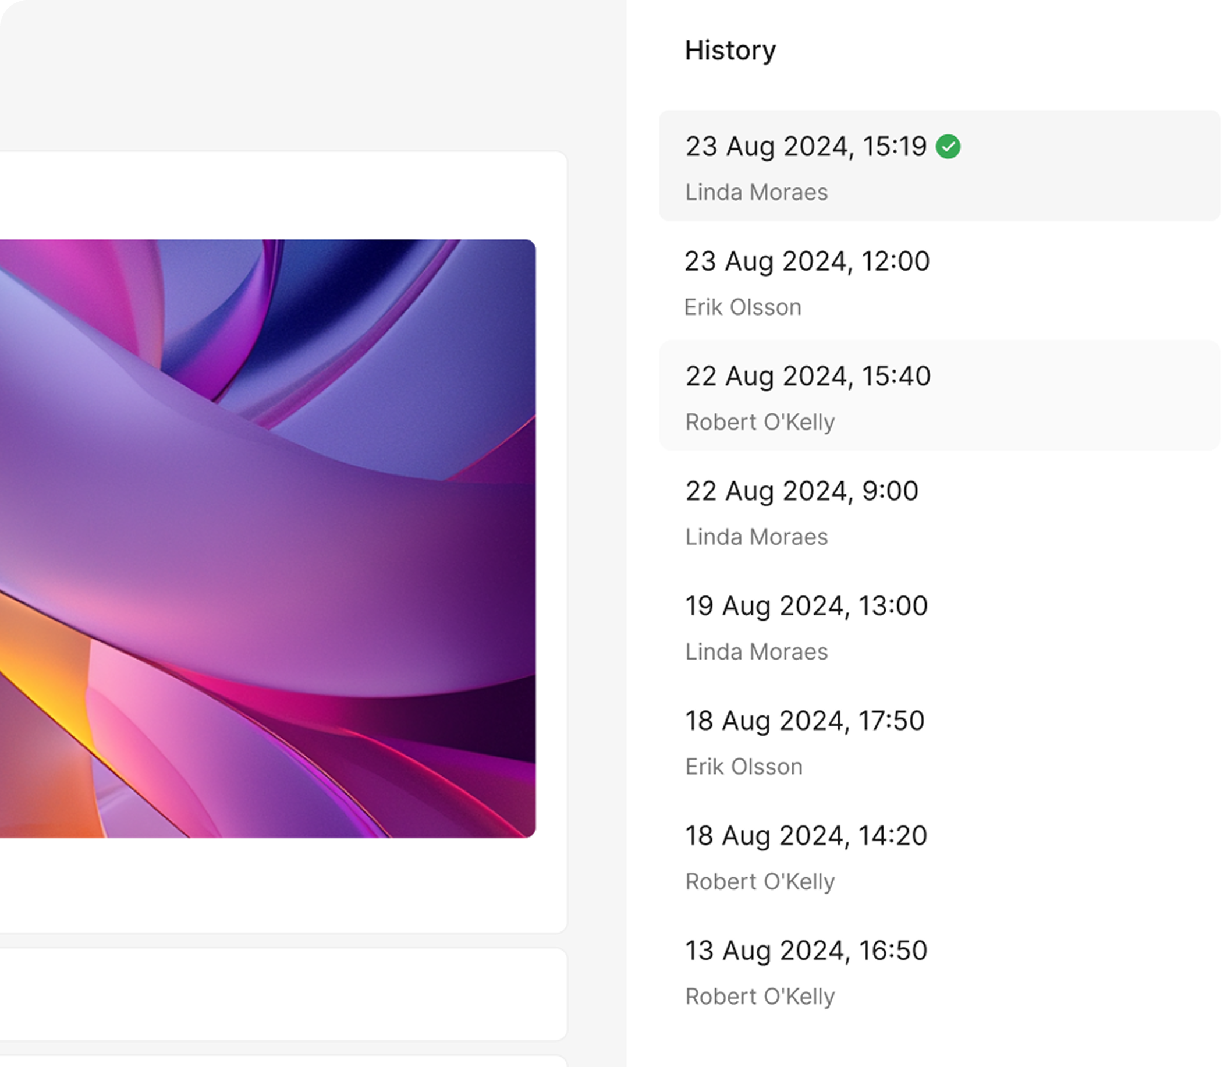This screenshot has width=1231, height=1067.
Task: Click Linda Moraes under 22 Aug, 9:00
Action: point(756,537)
